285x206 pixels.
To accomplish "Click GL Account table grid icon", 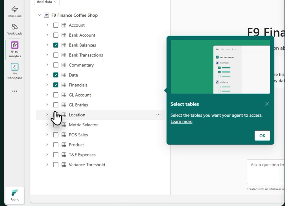I will 64,95.
